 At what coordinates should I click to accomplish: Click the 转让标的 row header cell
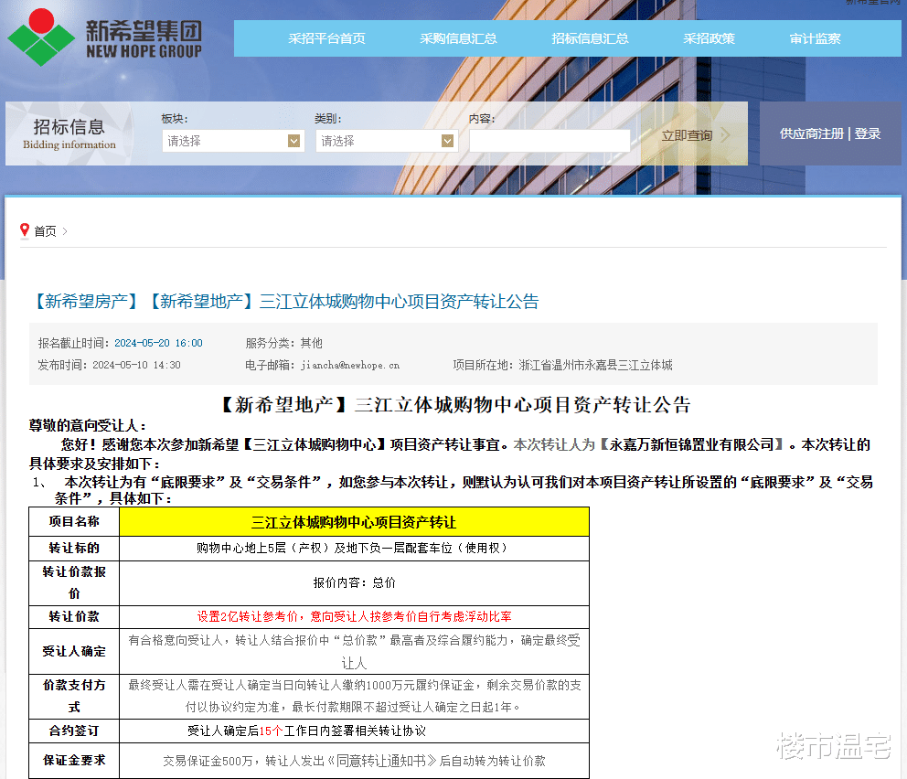[74, 549]
